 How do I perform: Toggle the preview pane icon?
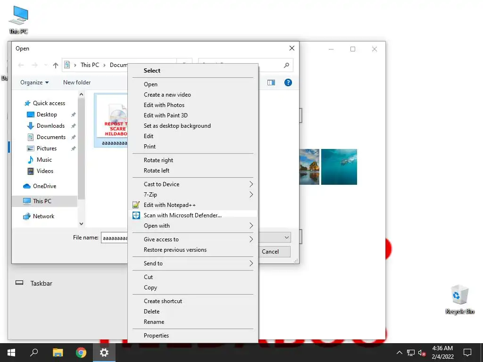tap(271, 82)
